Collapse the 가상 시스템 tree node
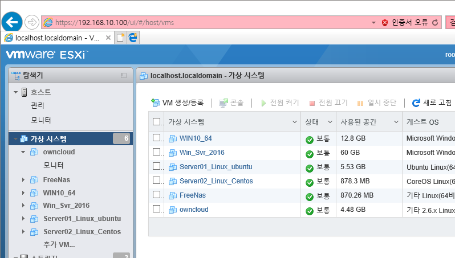The width and height of the screenshot is (455, 258). coord(15,139)
